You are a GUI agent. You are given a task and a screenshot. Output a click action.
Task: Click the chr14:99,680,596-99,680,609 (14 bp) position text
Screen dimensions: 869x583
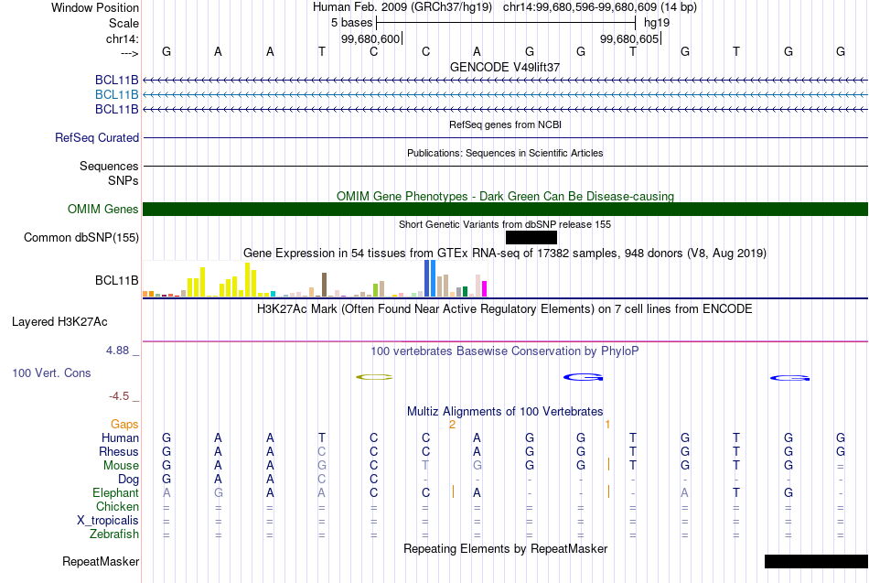pyautogui.click(x=600, y=7)
